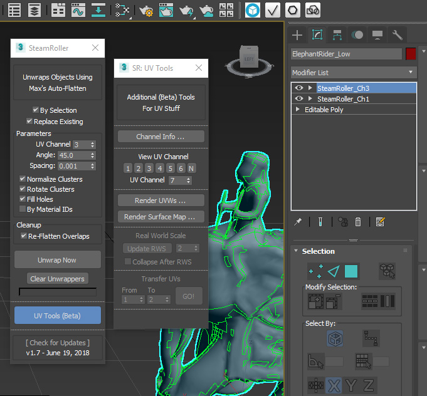427x396 pixels.
Task: Expand SteamRoller_Ch1 modifier arrow
Action: pos(310,98)
